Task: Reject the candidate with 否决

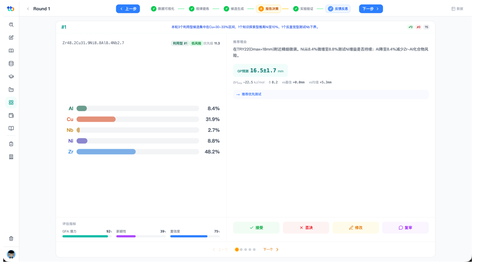Action: (306, 227)
